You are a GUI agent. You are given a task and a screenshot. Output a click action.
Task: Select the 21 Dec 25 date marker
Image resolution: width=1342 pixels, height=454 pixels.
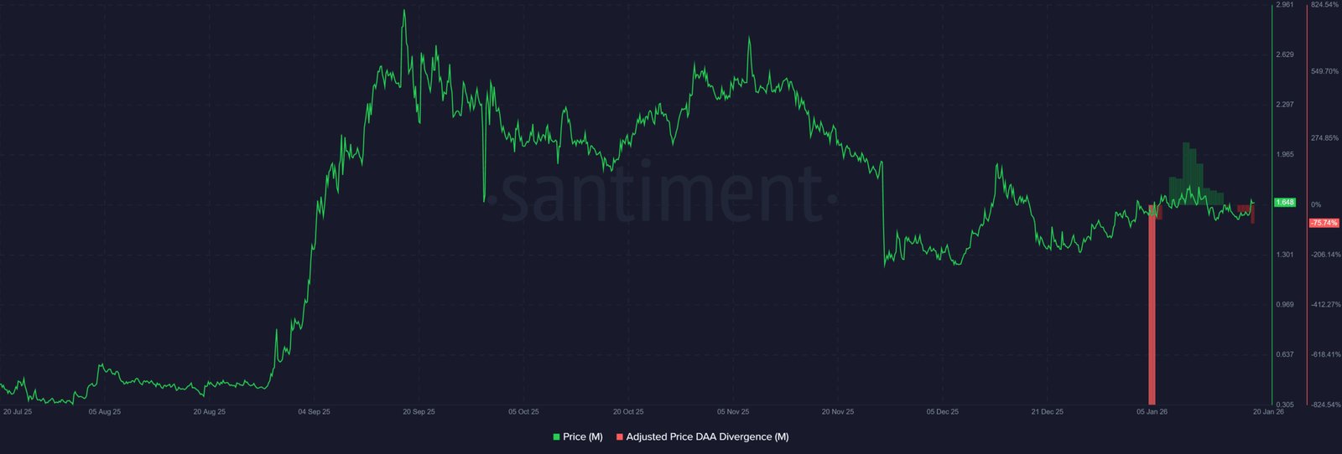[1047, 412]
